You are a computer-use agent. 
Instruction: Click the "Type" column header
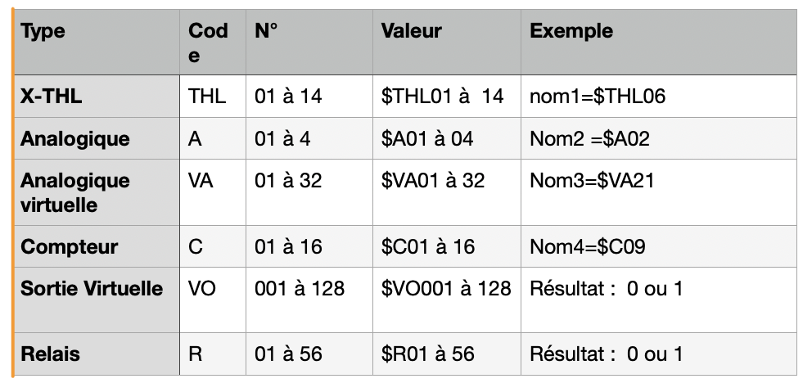pos(43,32)
